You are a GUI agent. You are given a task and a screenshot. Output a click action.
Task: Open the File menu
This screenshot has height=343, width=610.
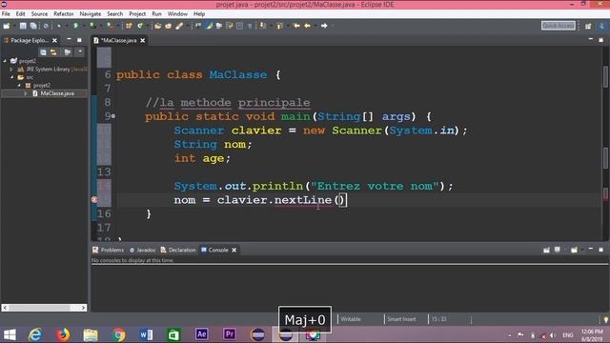click(x=6, y=13)
